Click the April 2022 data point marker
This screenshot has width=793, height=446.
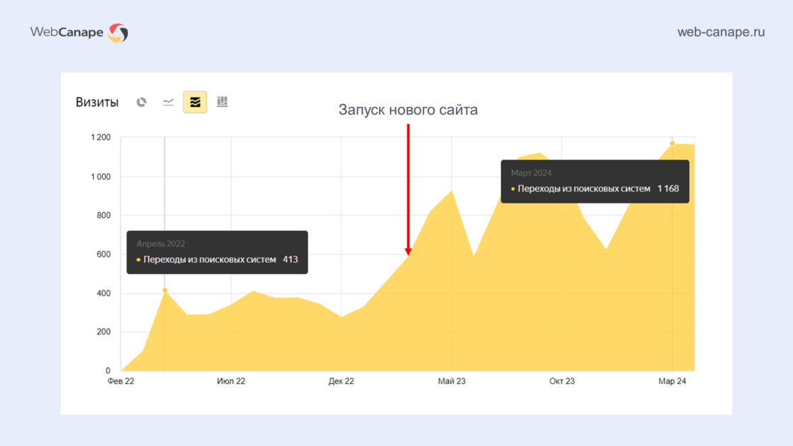(x=165, y=290)
